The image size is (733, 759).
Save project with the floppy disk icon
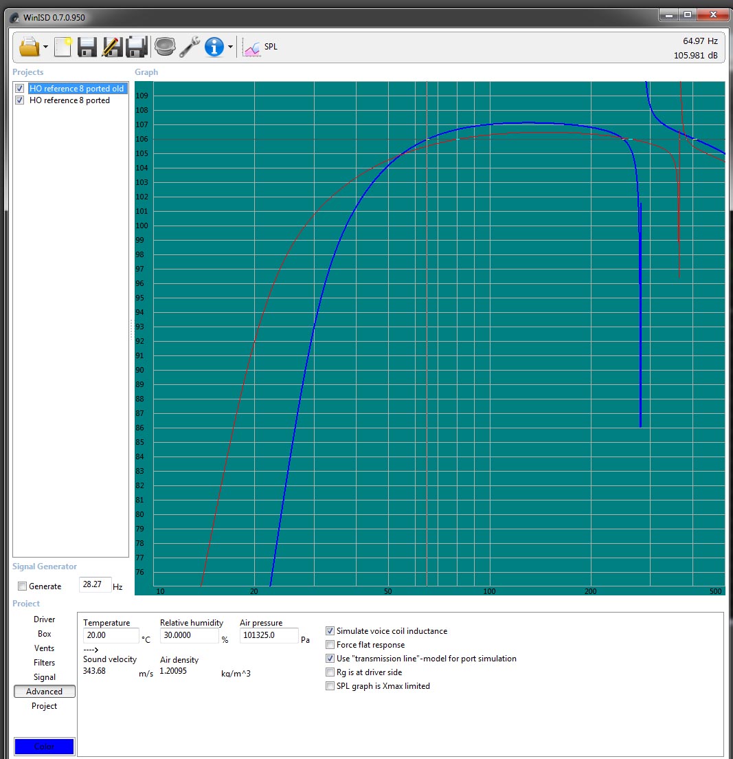[x=87, y=47]
